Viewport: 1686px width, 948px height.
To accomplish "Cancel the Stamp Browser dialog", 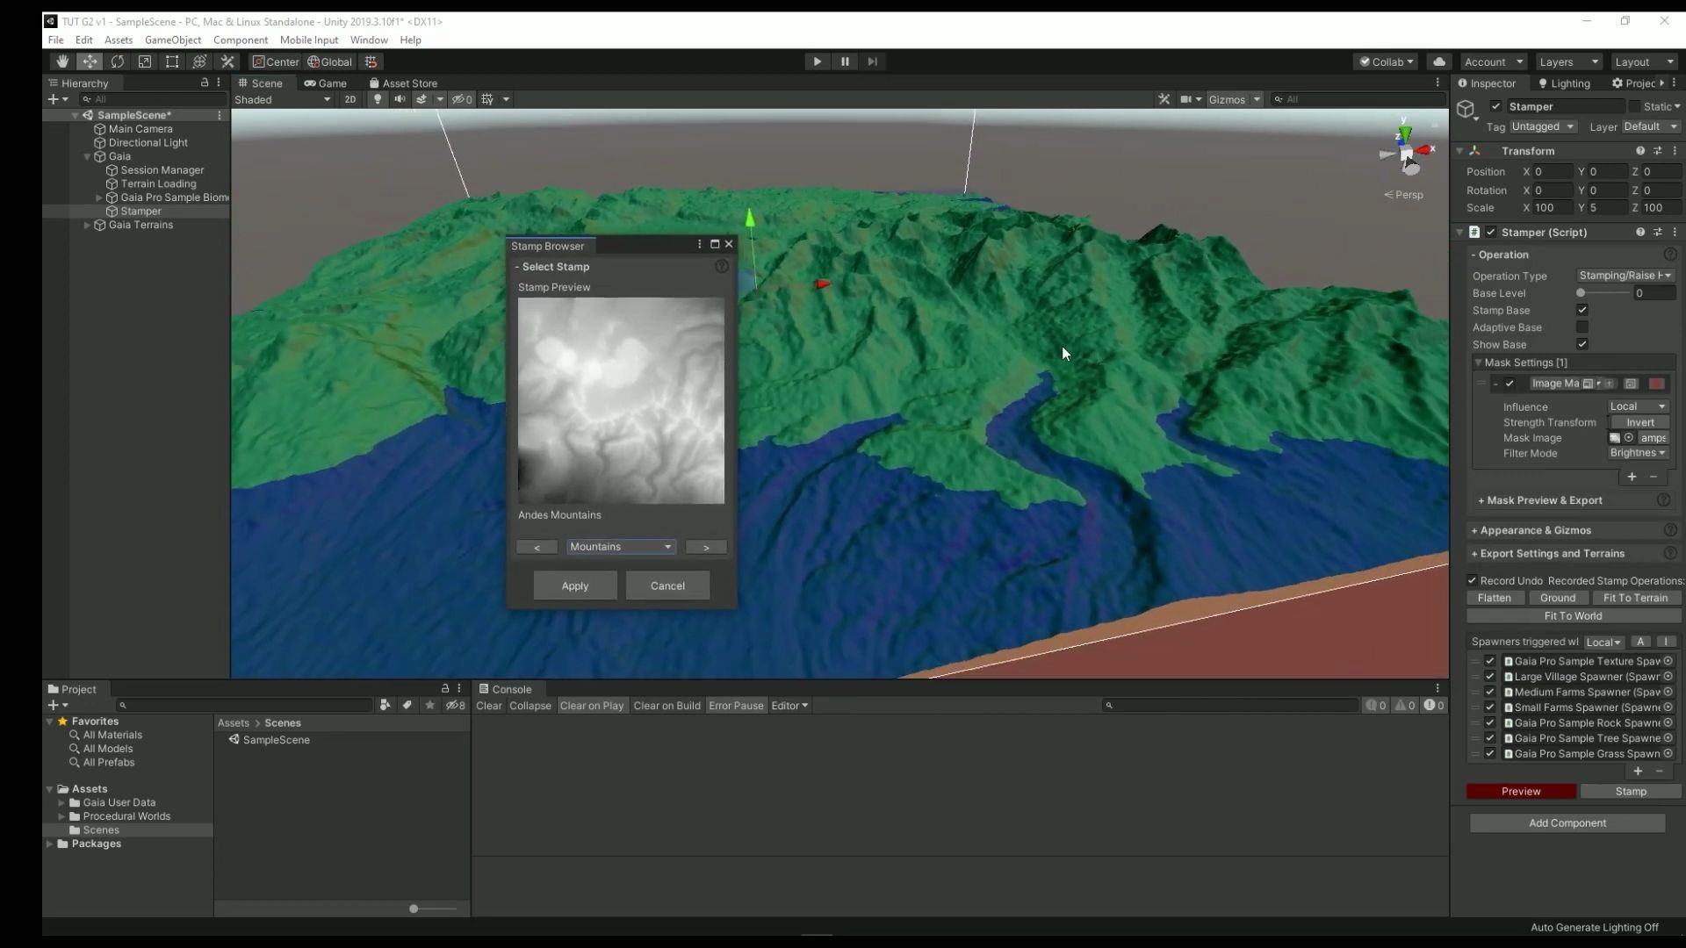I will [x=667, y=585].
